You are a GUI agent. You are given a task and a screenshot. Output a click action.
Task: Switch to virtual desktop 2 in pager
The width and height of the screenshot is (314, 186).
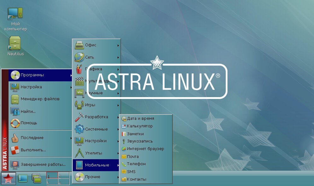pyautogui.click(x=64, y=176)
